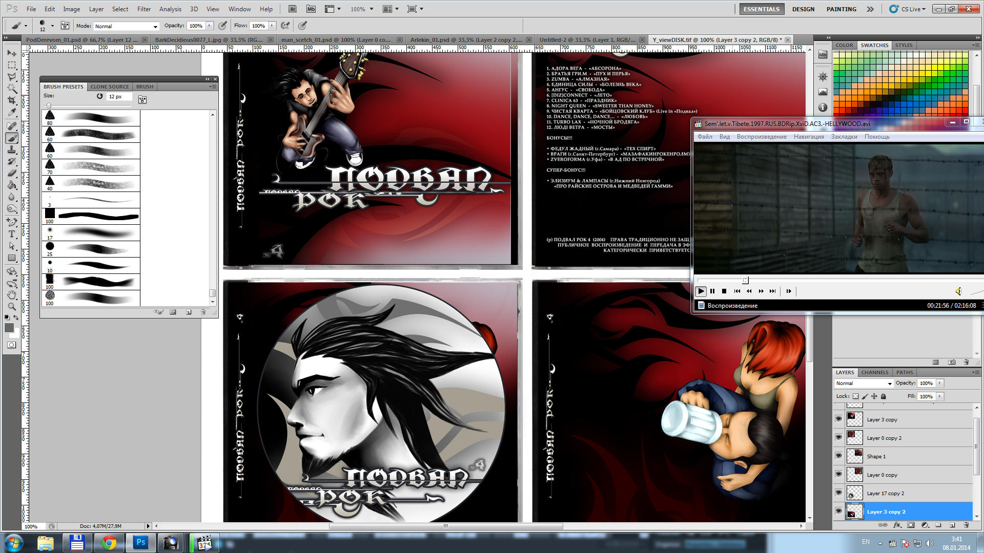984x553 pixels.
Task: Open Воспроизведение menu in the video player
Action: (x=762, y=137)
